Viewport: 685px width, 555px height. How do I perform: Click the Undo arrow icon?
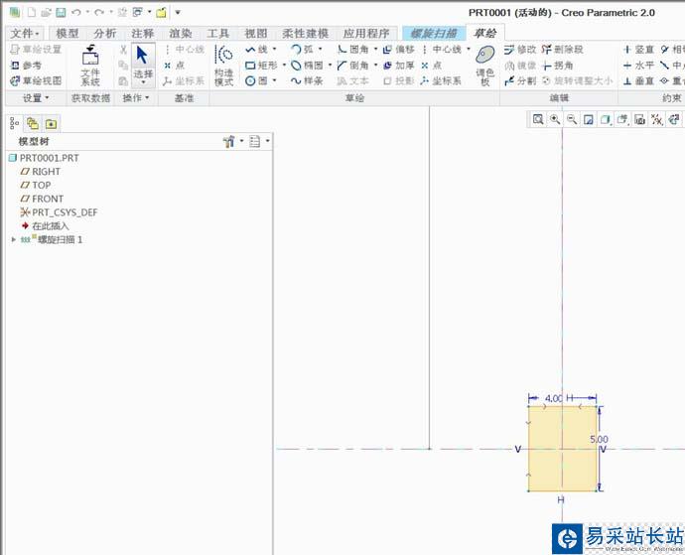[76, 12]
